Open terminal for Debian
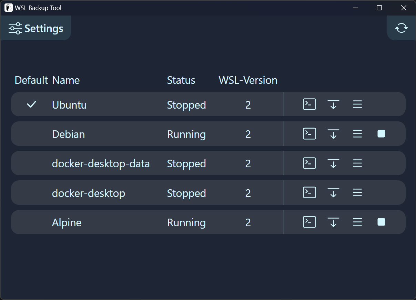This screenshot has height=300, width=416. 310,134
